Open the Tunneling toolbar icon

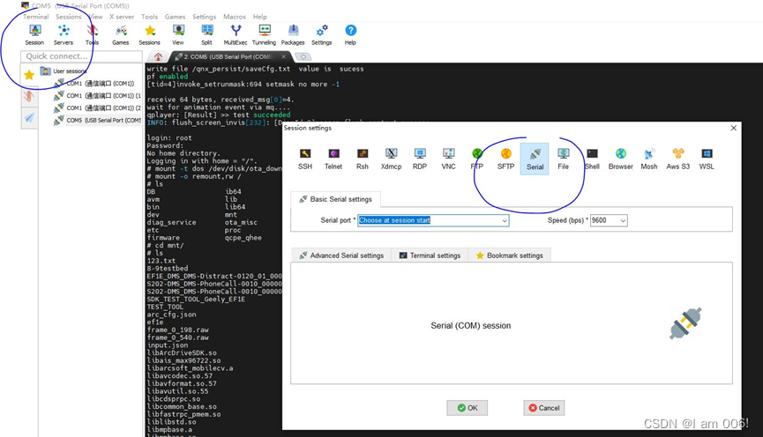click(265, 35)
